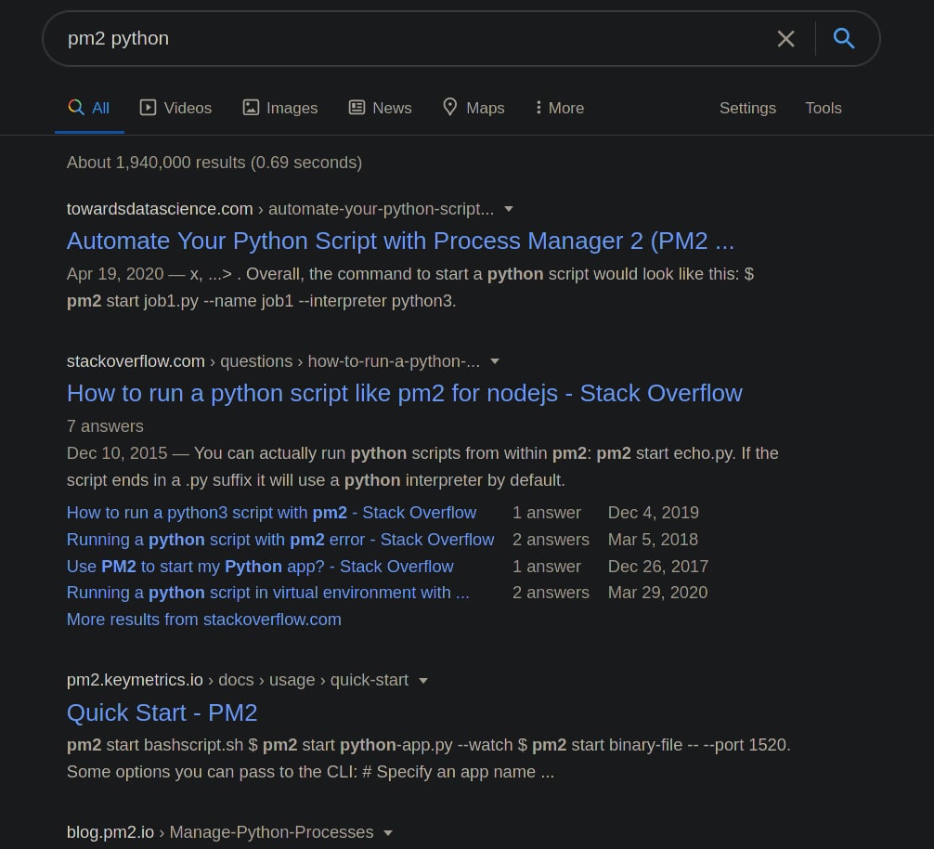
Task: Click the Videos play icon
Action: click(x=148, y=107)
